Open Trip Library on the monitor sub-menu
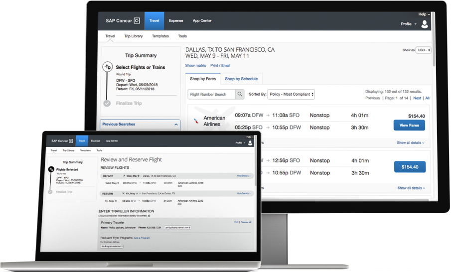 coord(134,36)
